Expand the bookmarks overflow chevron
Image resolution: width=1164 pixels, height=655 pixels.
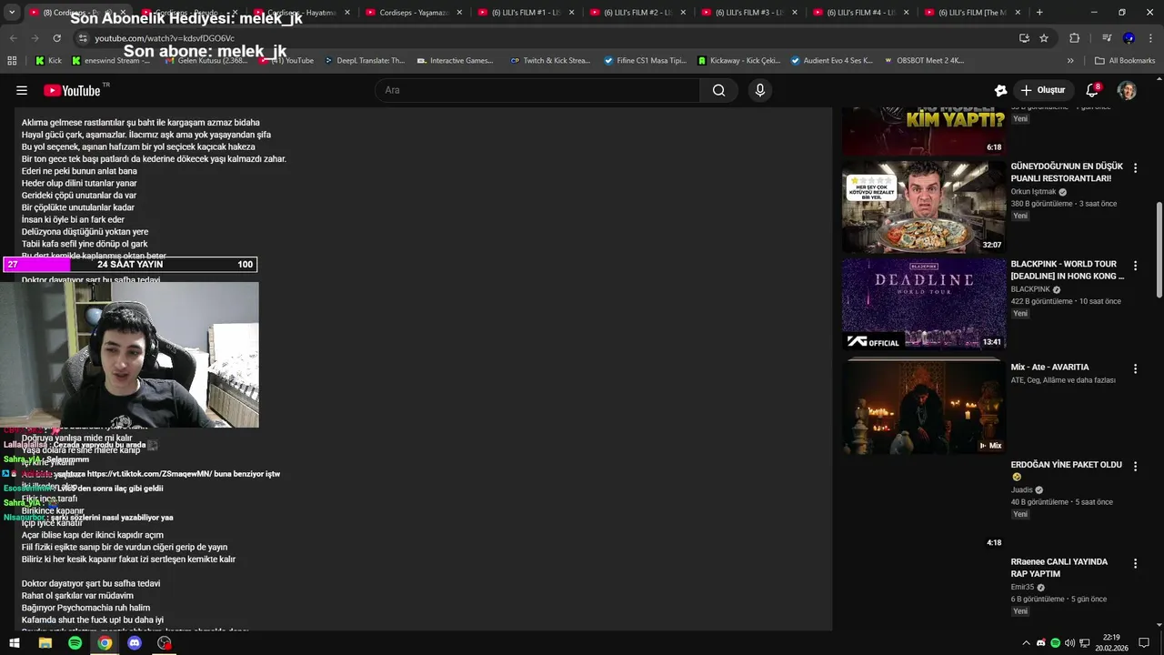(1070, 61)
